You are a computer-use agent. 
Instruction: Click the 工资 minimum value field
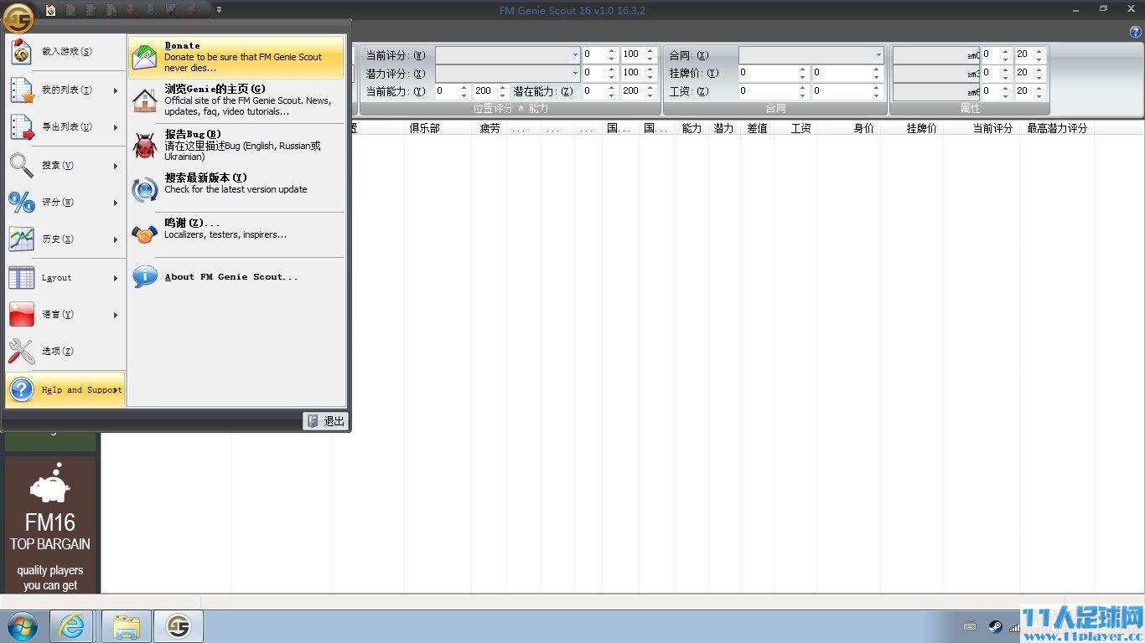coord(773,91)
